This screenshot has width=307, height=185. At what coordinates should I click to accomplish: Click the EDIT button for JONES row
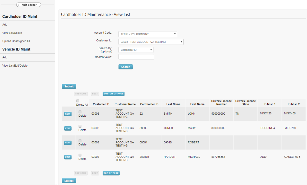[68, 128]
